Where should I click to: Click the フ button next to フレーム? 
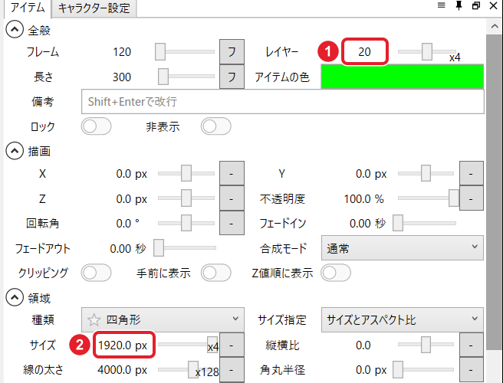tap(232, 51)
